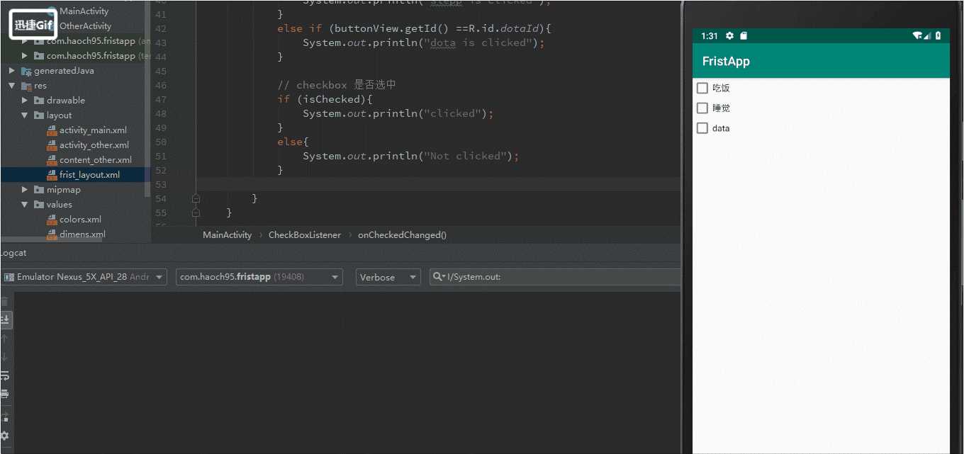Click the 1:31 clock in emulator
This screenshot has width=964, height=454.
709,36
